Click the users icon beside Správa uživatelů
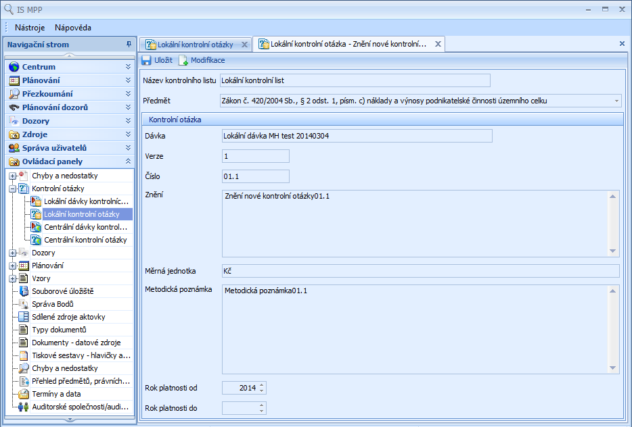Image resolution: width=632 pixels, height=427 pixels. click(14, 148)
